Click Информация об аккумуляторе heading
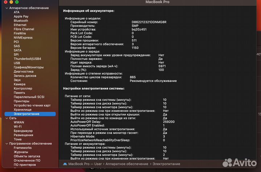Screen dimensions: 261x172 point(88,11)
